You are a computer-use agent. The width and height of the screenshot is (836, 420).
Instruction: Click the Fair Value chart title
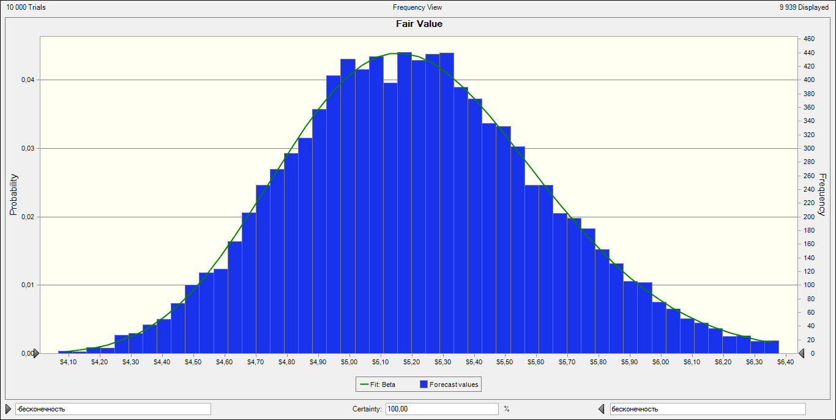(x=419, y=24)
